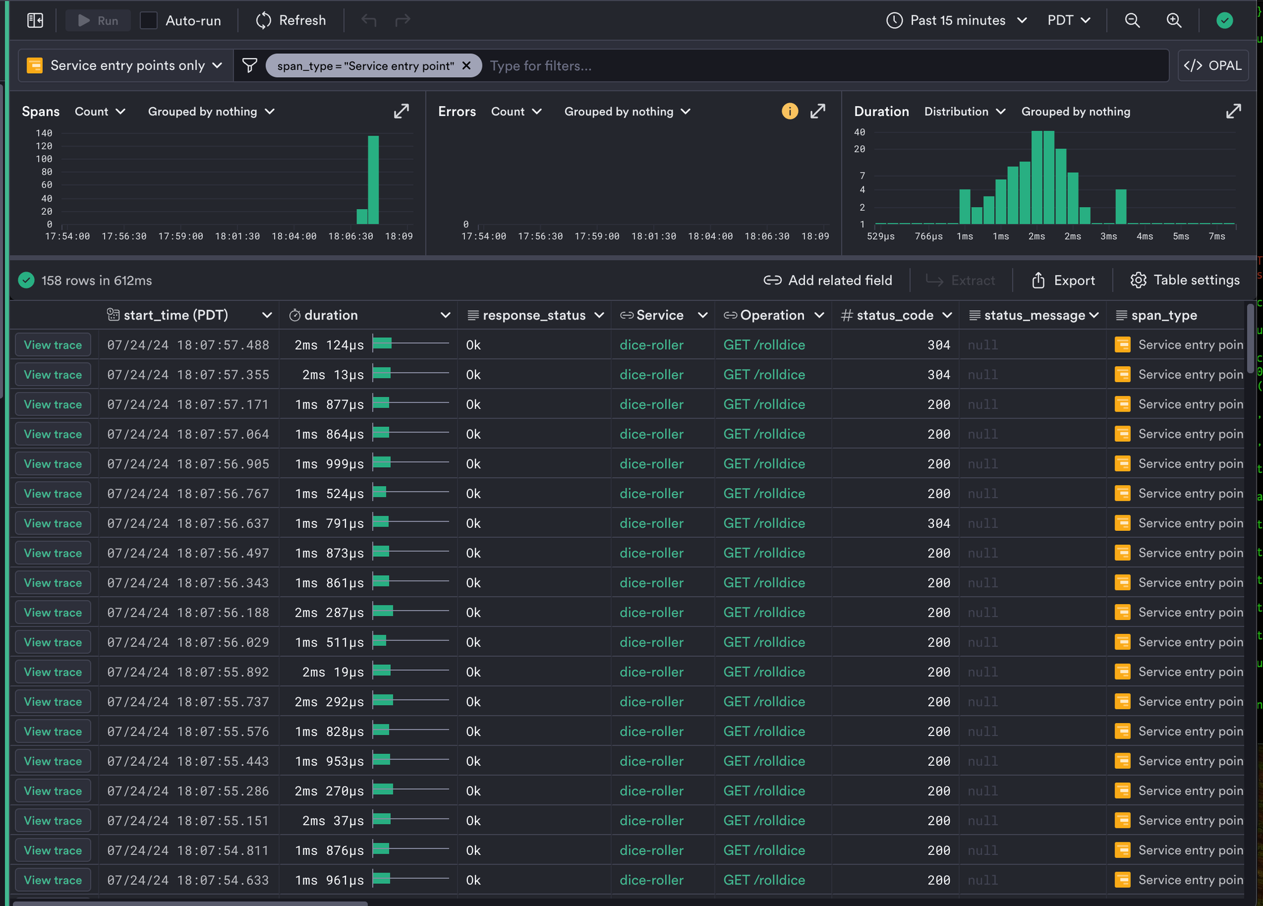The width and height of the screenshot is (1263, 906).
Task: View trace for the 18:07:54.633 row
Action: (53, 880)
